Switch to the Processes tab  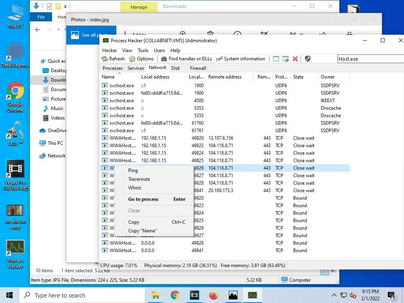pos(112,68)
